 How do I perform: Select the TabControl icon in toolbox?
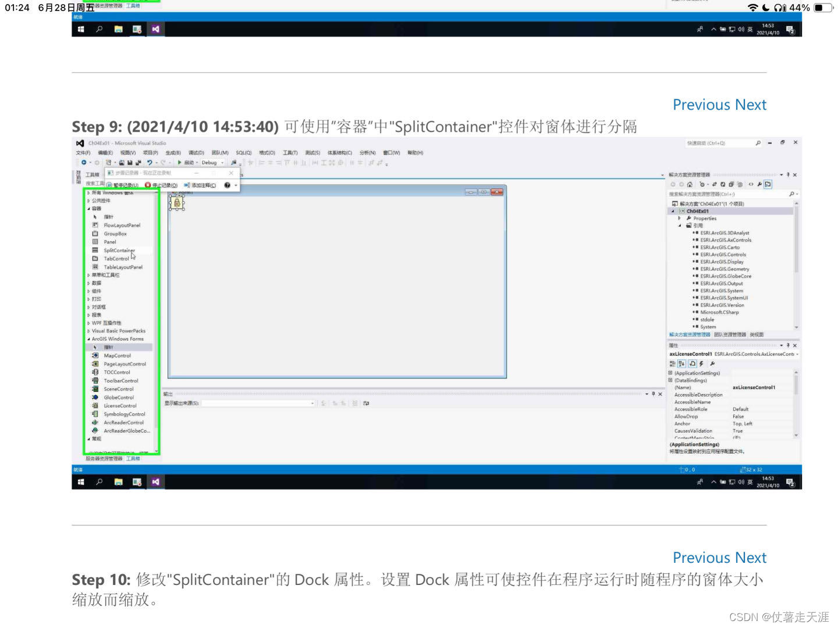(x=95, y=258)
